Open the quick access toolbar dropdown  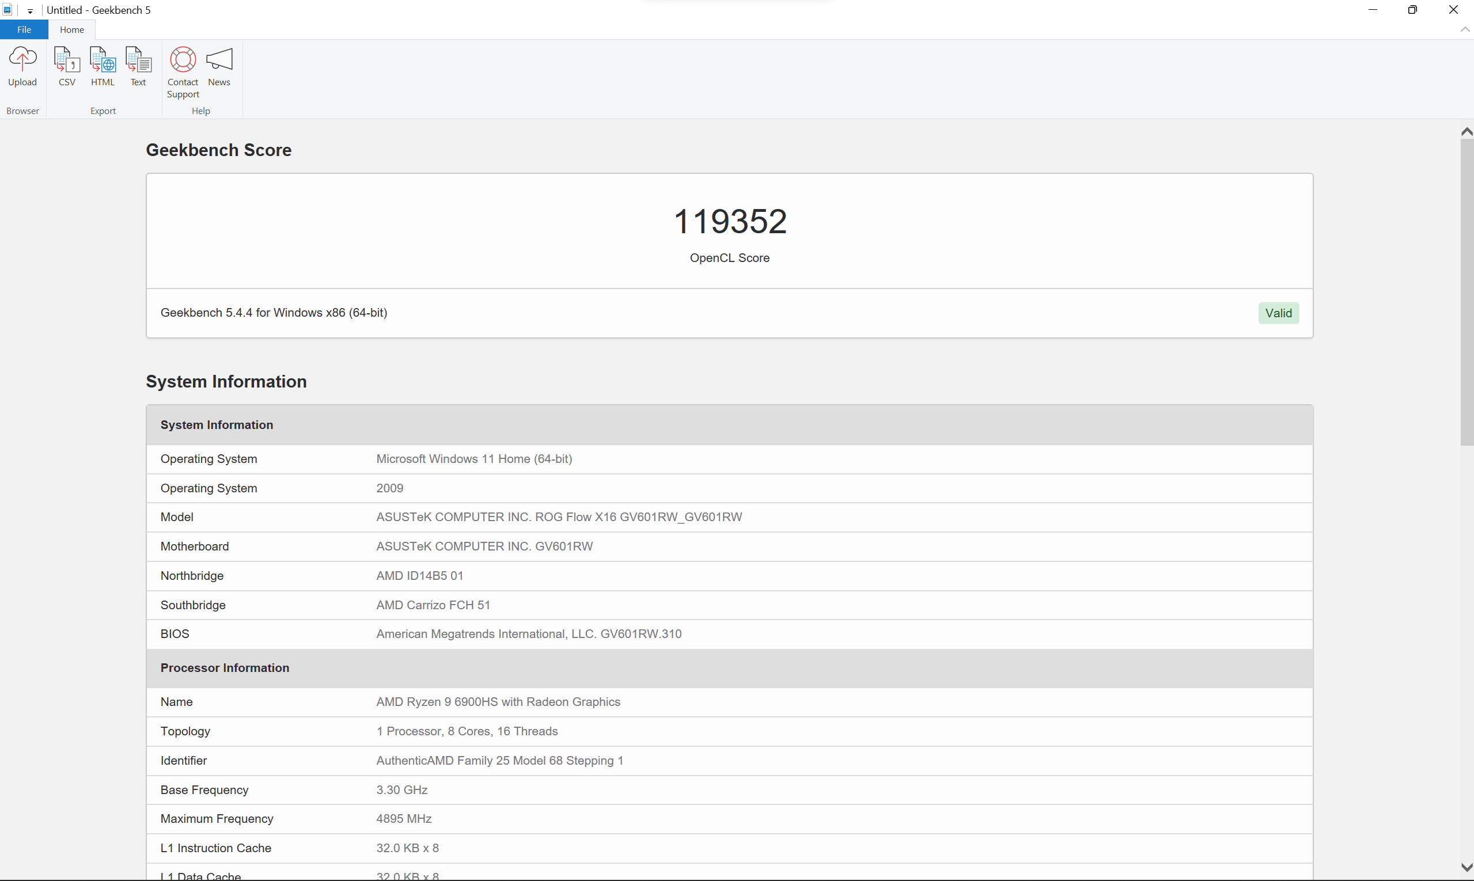[x=30, y=11]
